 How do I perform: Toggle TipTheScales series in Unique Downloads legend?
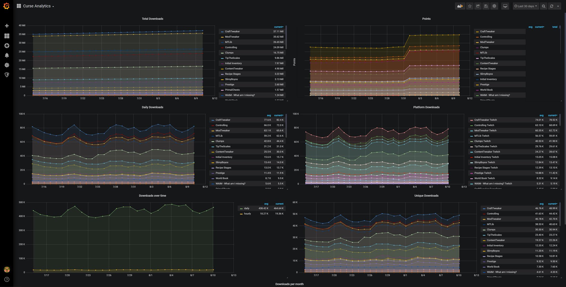494,235
